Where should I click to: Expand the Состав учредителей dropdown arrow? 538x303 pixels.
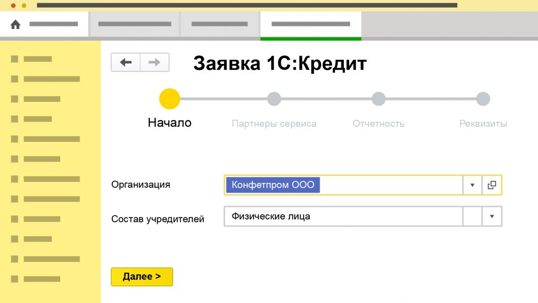[x=492, y=216]
